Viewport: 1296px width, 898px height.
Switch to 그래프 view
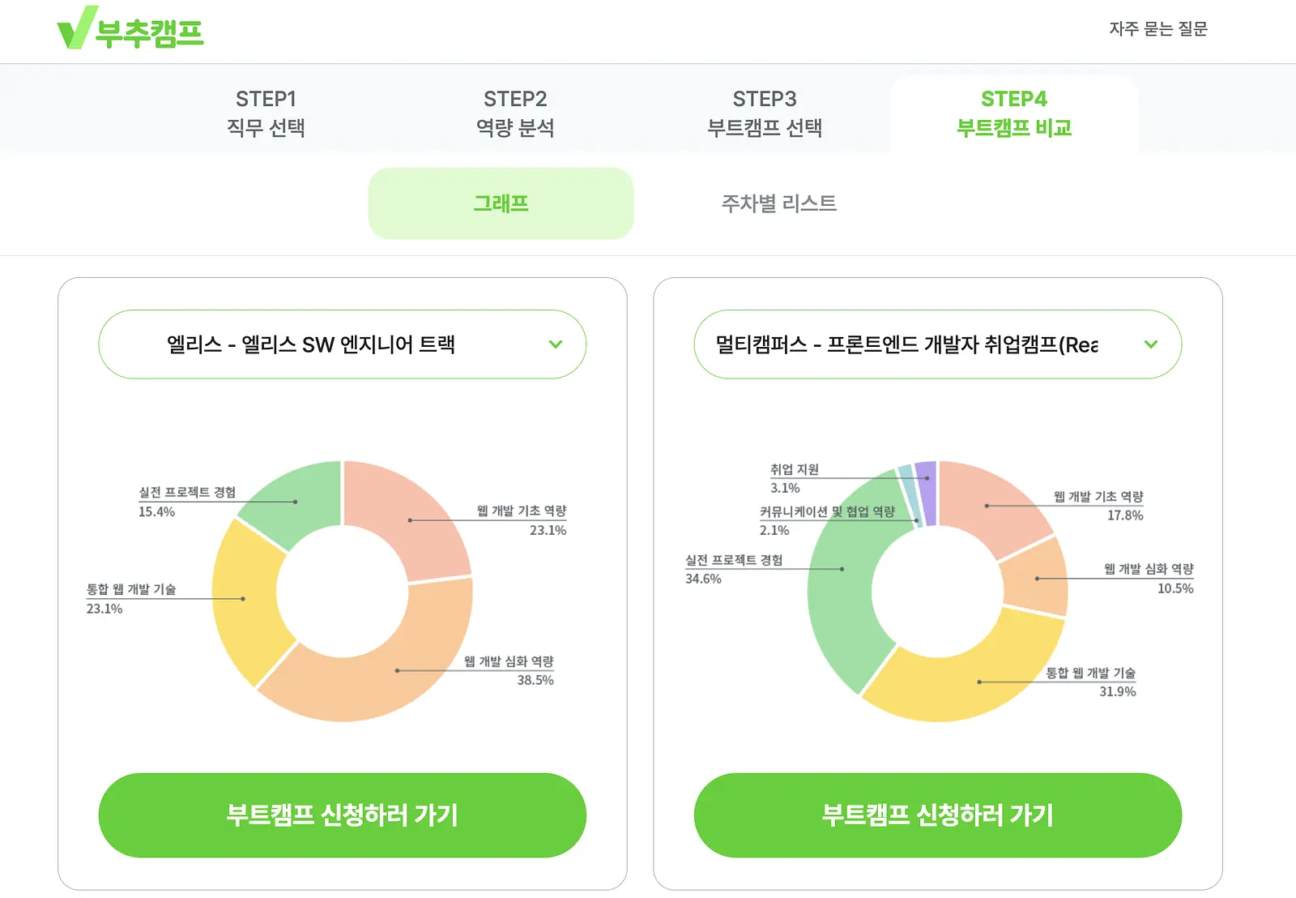[501, 203]
